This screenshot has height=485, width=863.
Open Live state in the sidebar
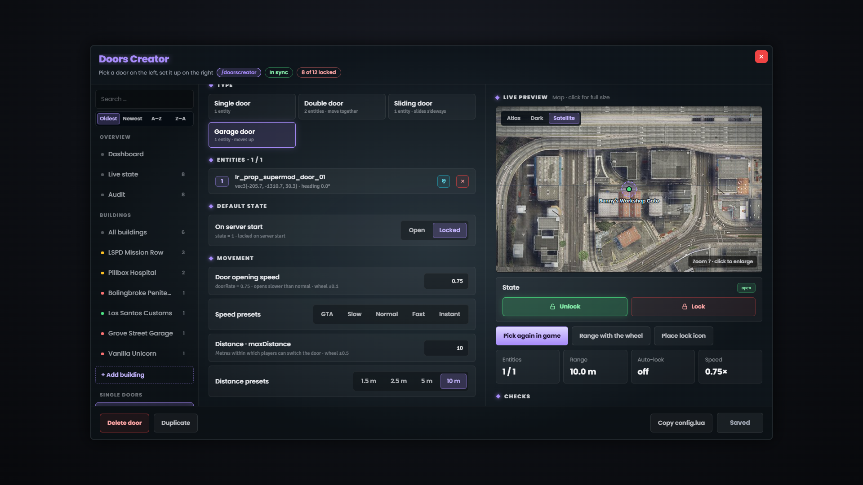click(x=144, y=174)
